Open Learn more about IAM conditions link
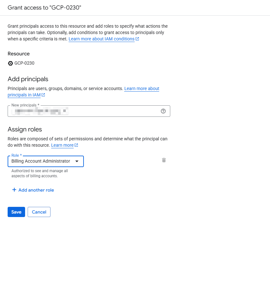 click(101, 39)
